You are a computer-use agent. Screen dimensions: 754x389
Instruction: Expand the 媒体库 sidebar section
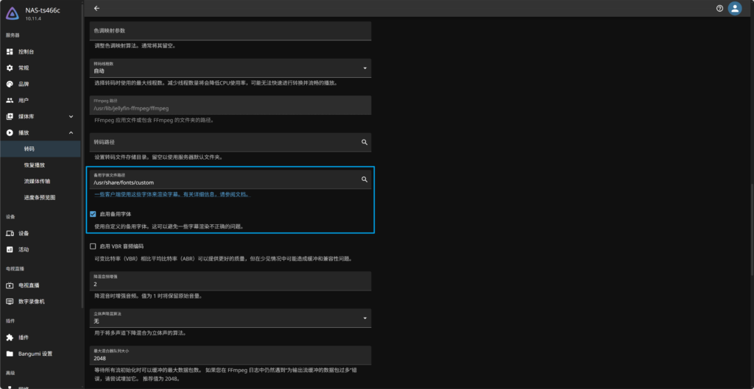tap(71, 117)
